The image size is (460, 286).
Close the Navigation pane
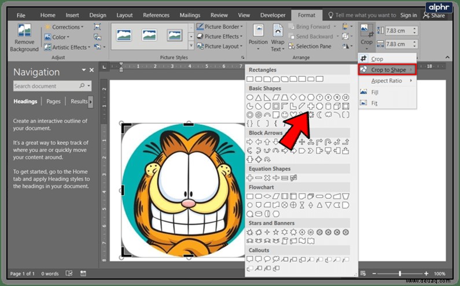coord(91,70)
